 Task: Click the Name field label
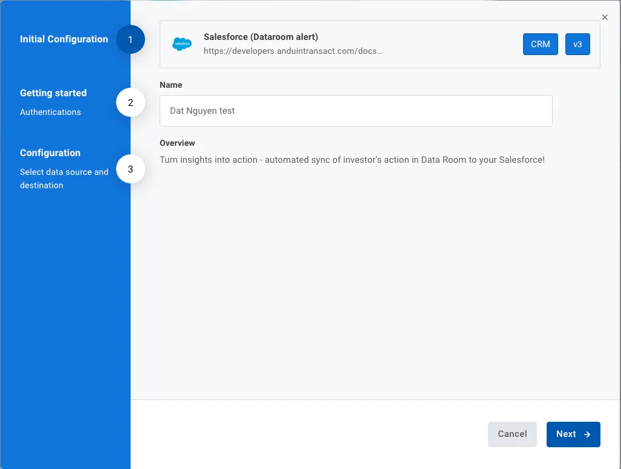(x=171, y=85)
